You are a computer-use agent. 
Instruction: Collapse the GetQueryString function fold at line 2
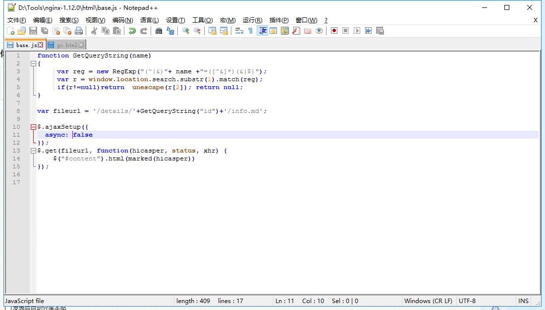pyautogui.click(x=33, y=63)
